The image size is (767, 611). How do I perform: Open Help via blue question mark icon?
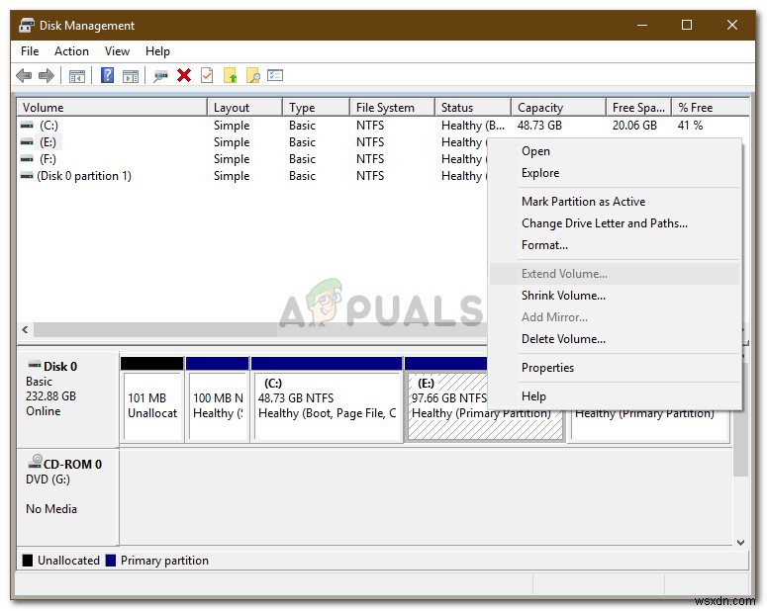[107, 75]
